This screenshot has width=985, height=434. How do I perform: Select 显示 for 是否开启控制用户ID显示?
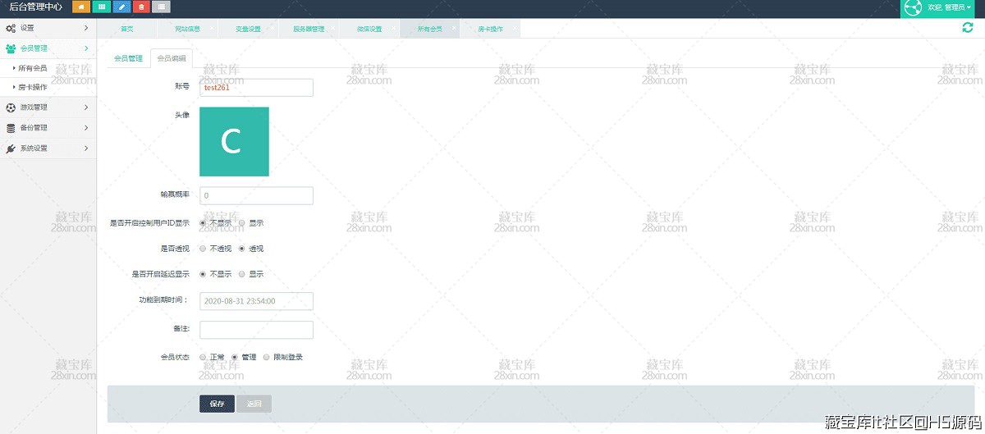[x=242, y=223]
